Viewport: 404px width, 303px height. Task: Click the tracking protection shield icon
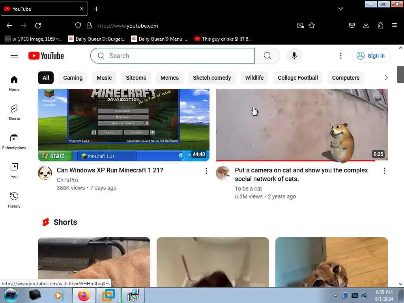click(x=78, y=26)
